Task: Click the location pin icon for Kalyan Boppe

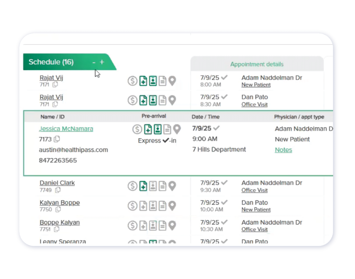Action: coord(172,206)
